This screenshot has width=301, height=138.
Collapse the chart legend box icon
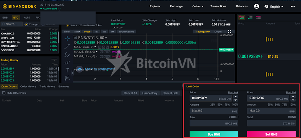coord(75,38)
